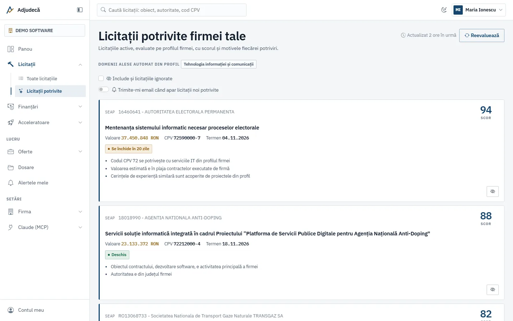Click Autoritatea e din județul firmei reason
Image resolution: width=513 pixels, height=321 pixels.
tap(141, 274)
